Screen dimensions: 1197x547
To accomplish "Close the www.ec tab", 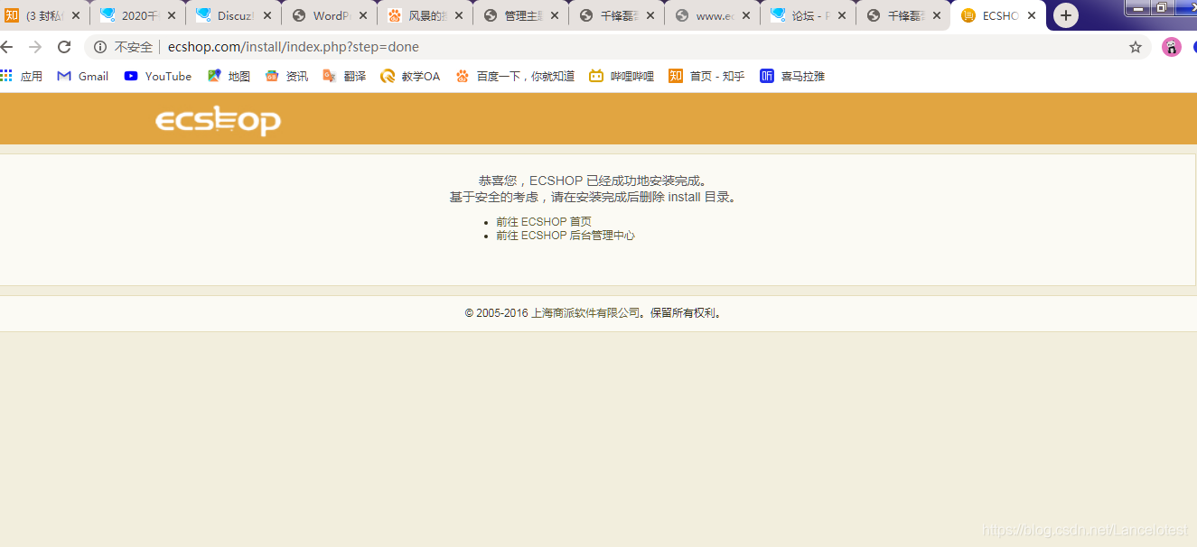I will click(x=746, y=15).
